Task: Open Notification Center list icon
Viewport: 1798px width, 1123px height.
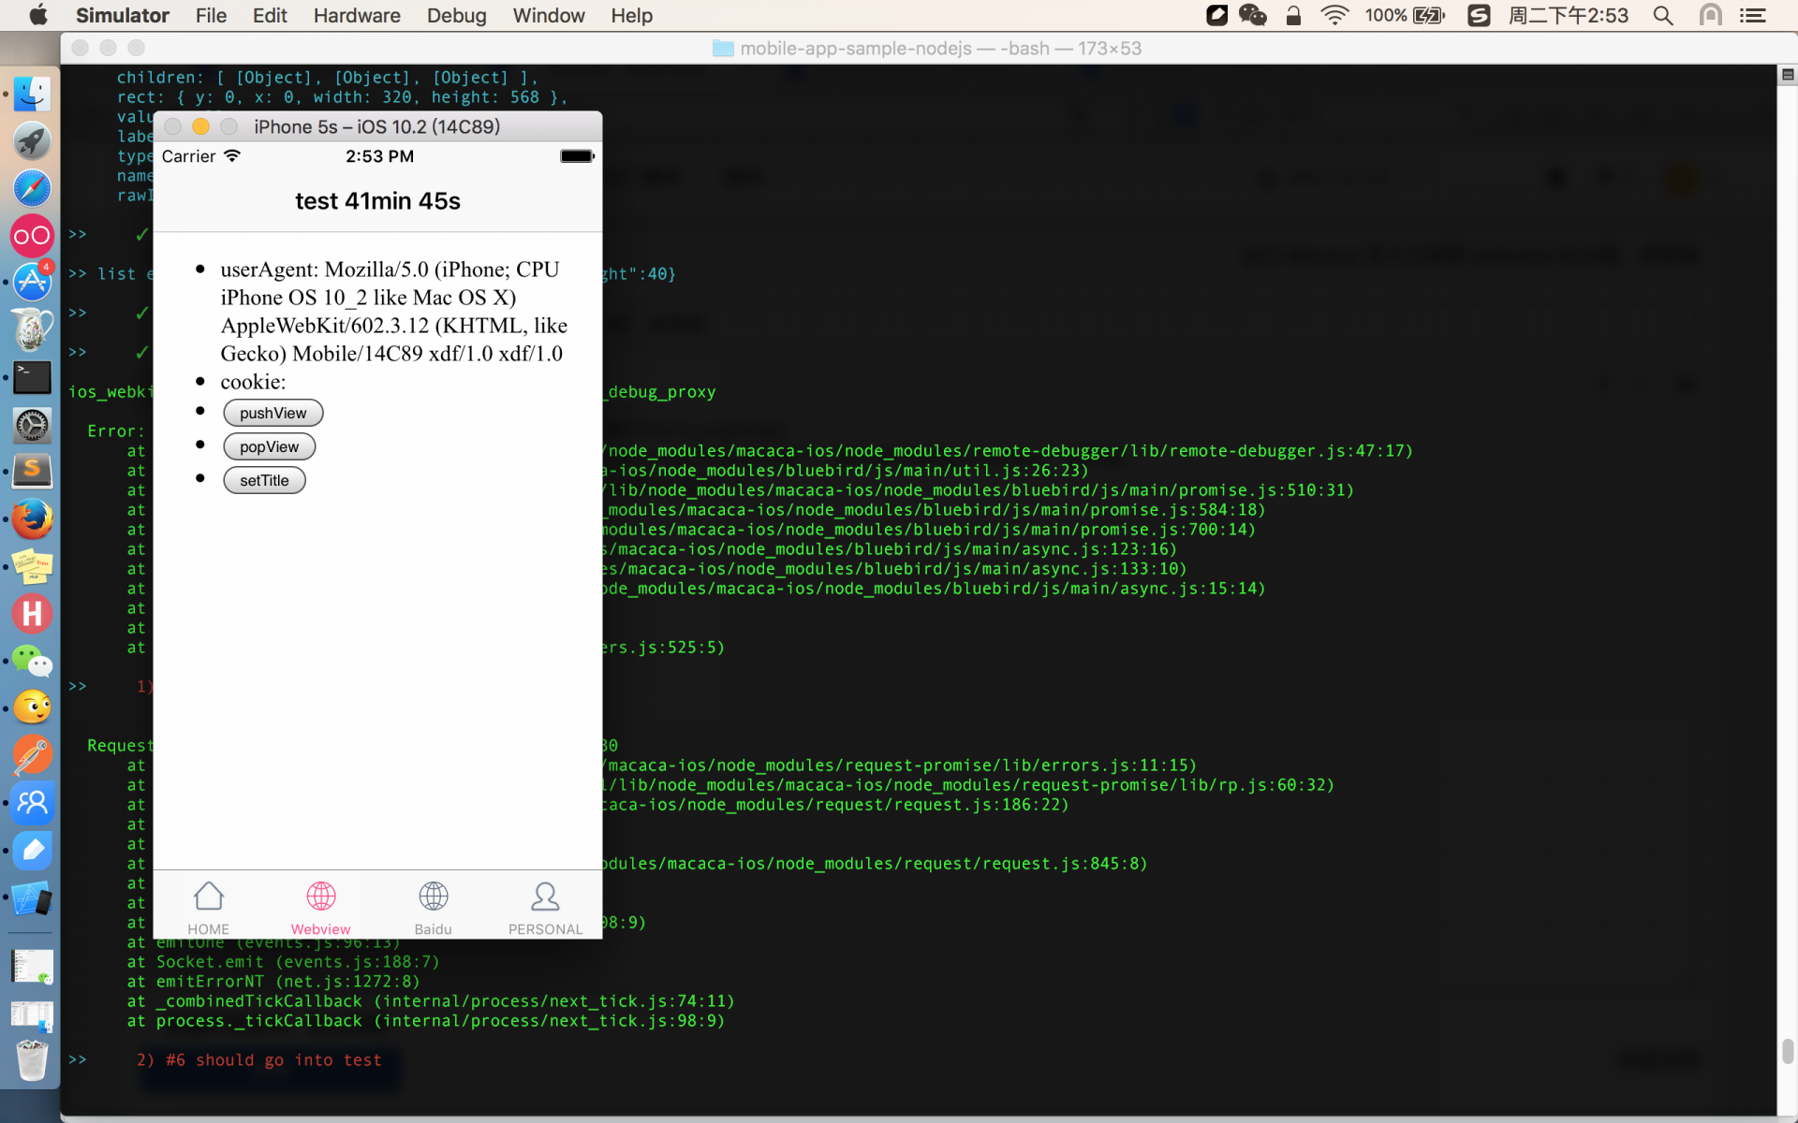Action: [1752, 15]
